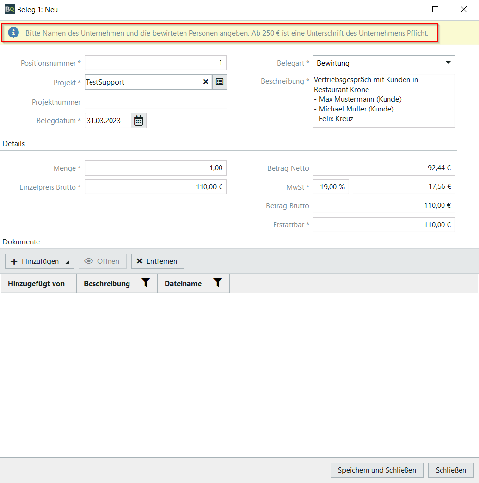Click inside the Beschreibung text area

click(383, 101)
